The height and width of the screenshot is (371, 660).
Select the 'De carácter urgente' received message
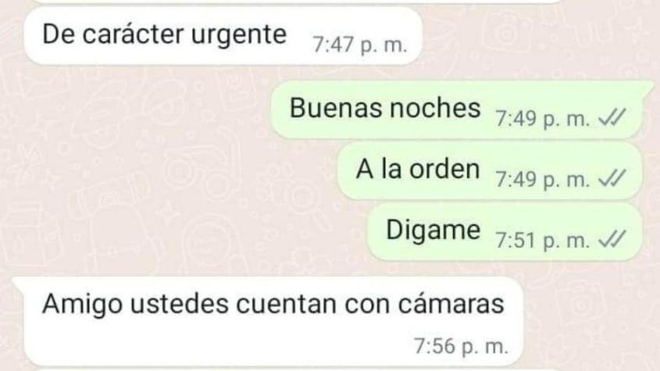click(x=223, y=35)
